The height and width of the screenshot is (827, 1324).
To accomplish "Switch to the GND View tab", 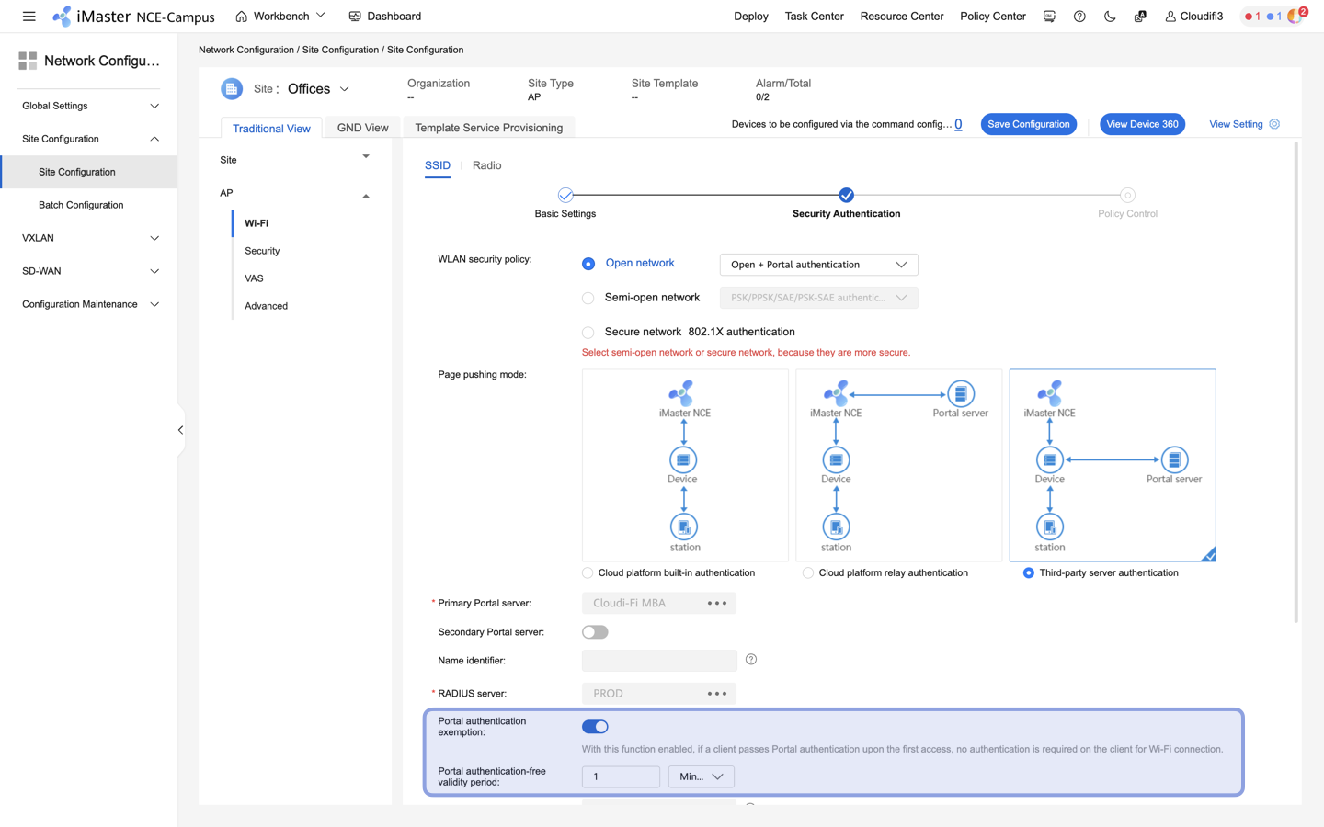I will 362,128.
